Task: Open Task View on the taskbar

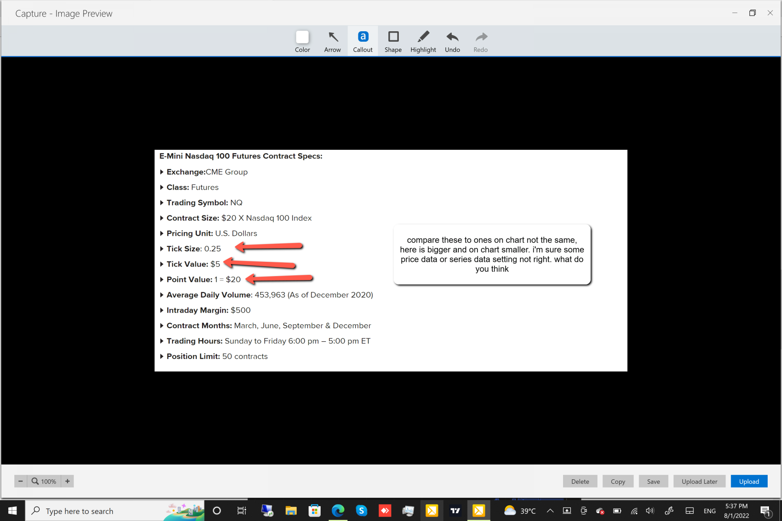Action: click(x=242, y=511)
